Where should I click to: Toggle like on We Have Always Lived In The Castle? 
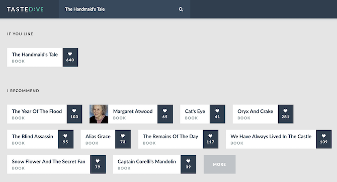click(324, 139)
